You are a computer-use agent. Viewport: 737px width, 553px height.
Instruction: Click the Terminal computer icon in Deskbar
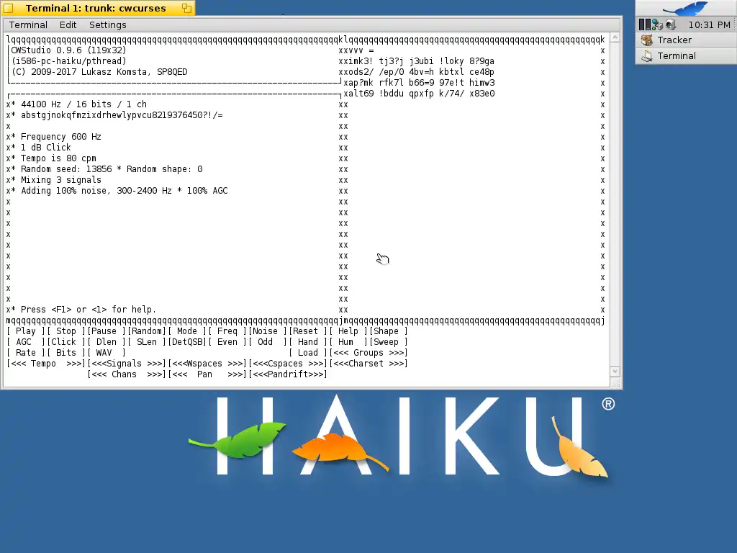[647, 56]
